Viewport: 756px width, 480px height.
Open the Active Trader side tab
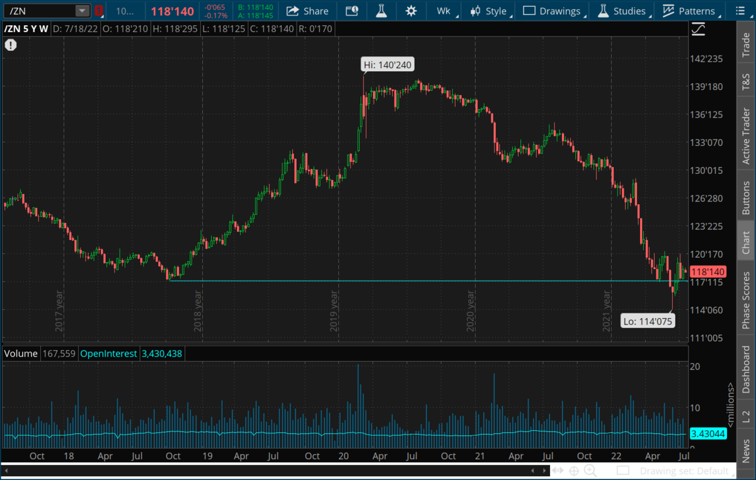(746, 136)
